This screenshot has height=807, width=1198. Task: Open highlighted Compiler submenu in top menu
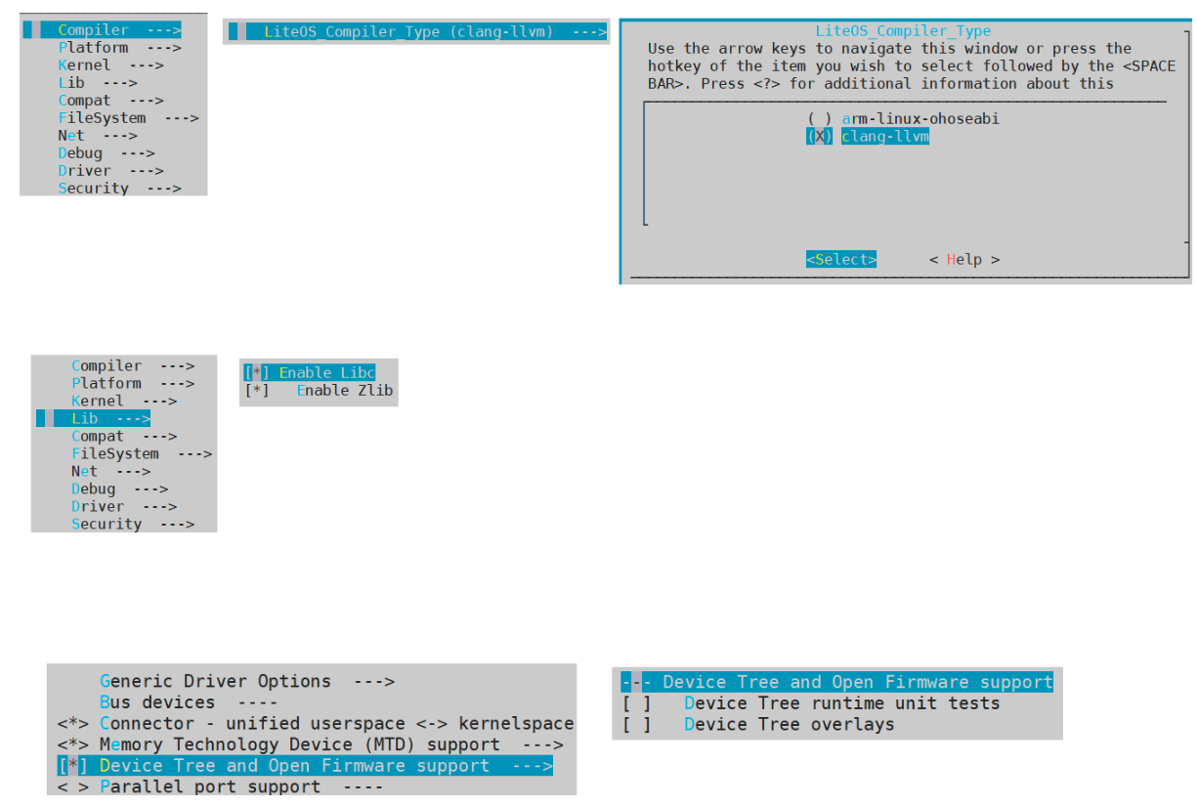(104, 29)
